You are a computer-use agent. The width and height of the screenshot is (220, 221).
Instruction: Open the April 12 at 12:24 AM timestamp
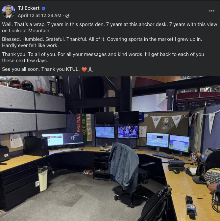[x=39, y=15]
